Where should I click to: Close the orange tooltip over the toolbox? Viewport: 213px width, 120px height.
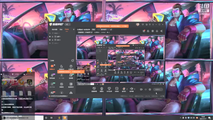[x=83, y=71]
